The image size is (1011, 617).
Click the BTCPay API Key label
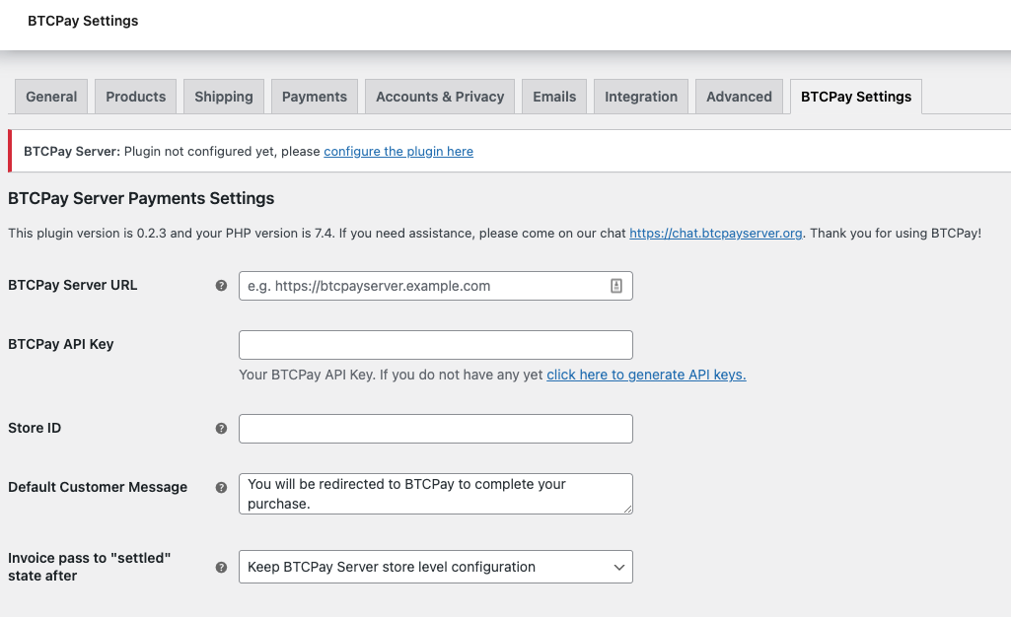pos(60,344)
